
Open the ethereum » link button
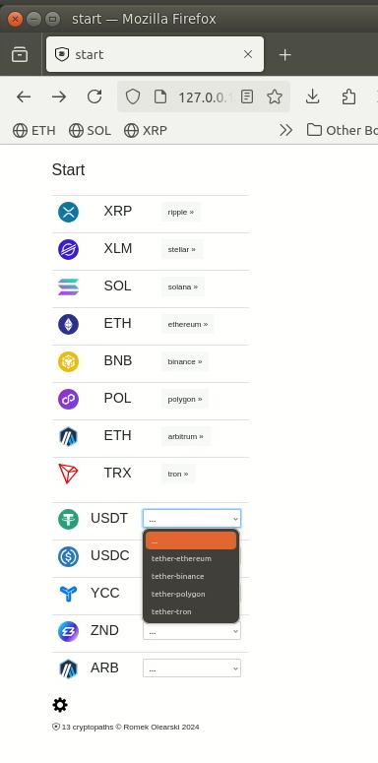[x=188, y=324]
